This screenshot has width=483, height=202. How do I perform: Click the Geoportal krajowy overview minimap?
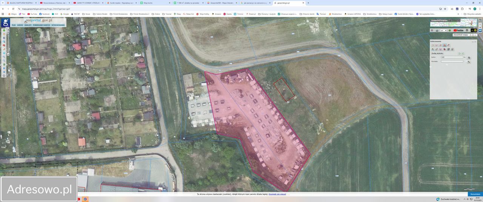(x=453, y=23)
